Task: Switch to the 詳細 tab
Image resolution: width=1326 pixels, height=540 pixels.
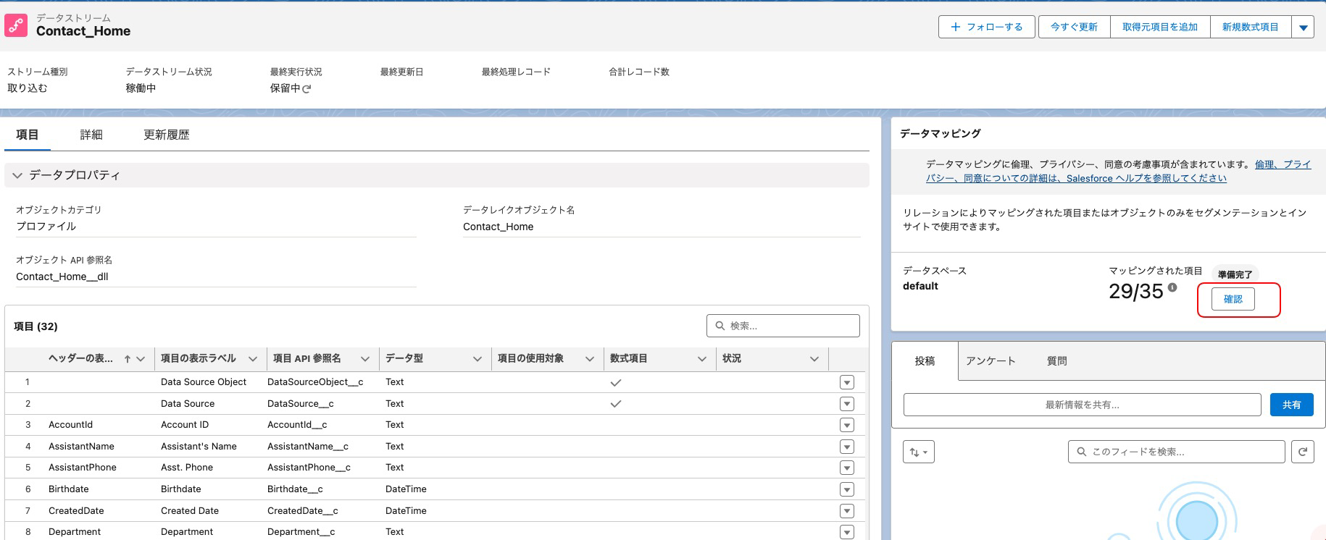Action: (91, 135)
